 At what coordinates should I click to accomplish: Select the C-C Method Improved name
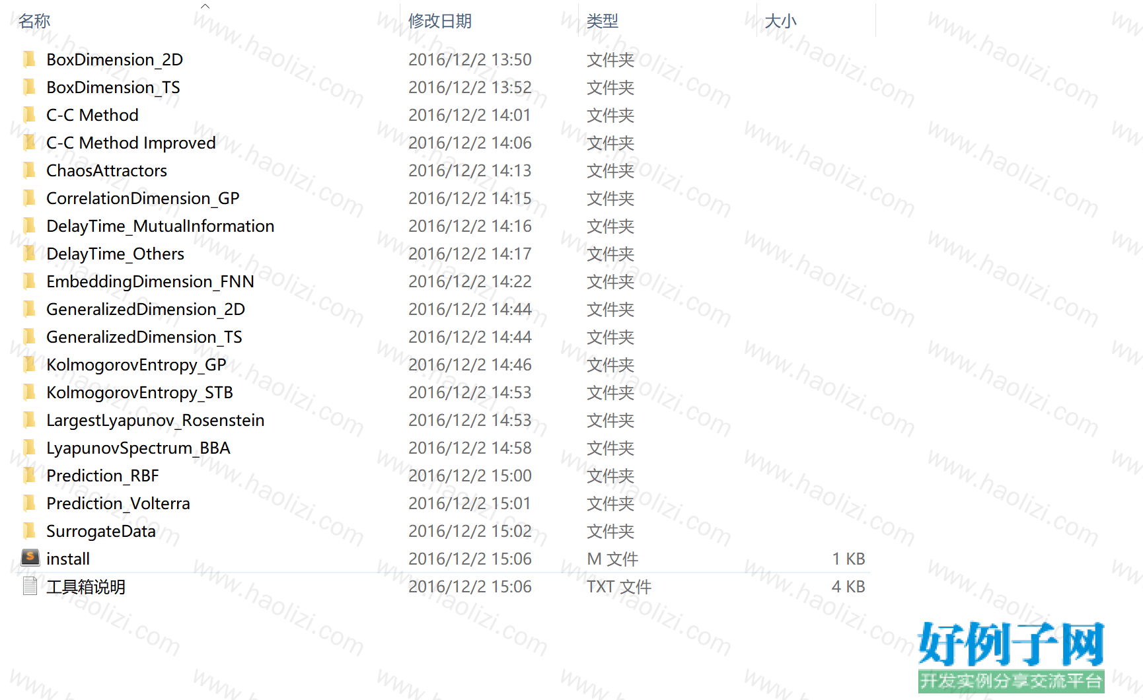pos(131,143)
